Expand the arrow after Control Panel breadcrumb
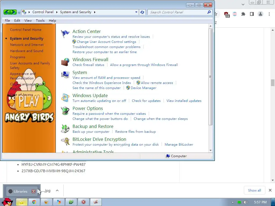 coord(57,12)
